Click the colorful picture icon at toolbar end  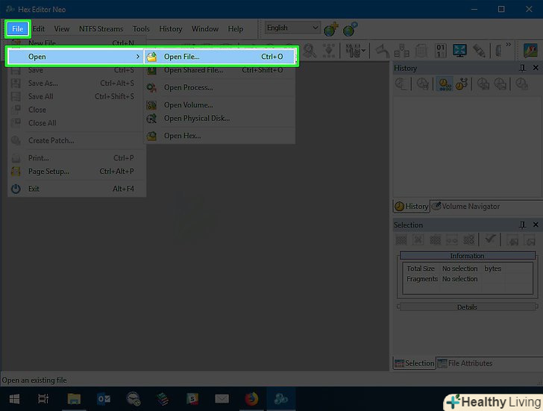pyautogui.click(x=530, y=51)
